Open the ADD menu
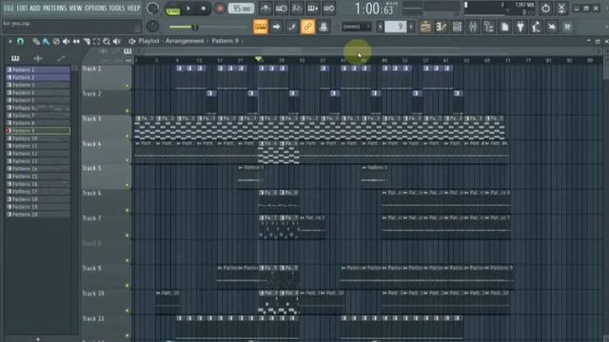This screenshot has height=342, width=609. pyautogui.click(x=35, y=8)
